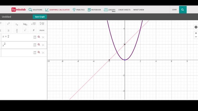The height and width of the screenshot is (111, 198).
Task: Go to the Practice section
Action: pyautogui.click(x=78, y=10)
